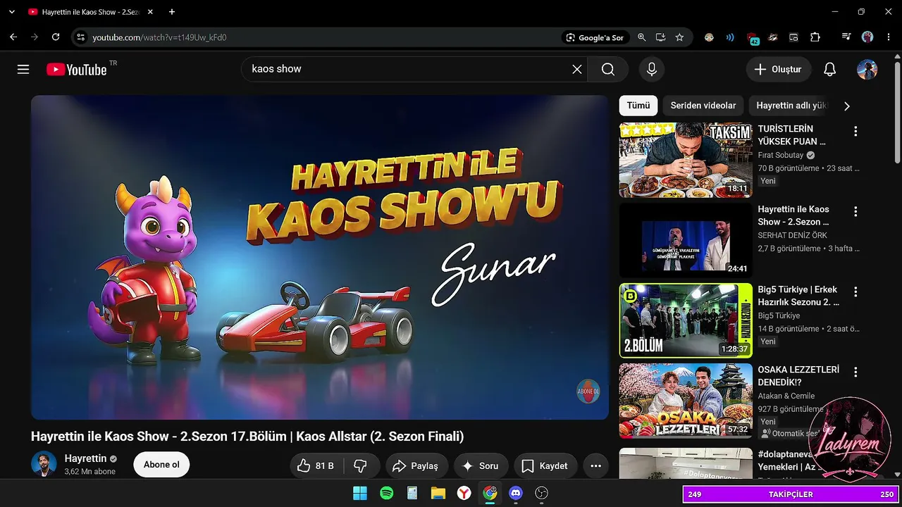This screenshot has height=507, width=902.
Task: Expand the tab search dropdown arrow
Action: [x=11, y=12]
